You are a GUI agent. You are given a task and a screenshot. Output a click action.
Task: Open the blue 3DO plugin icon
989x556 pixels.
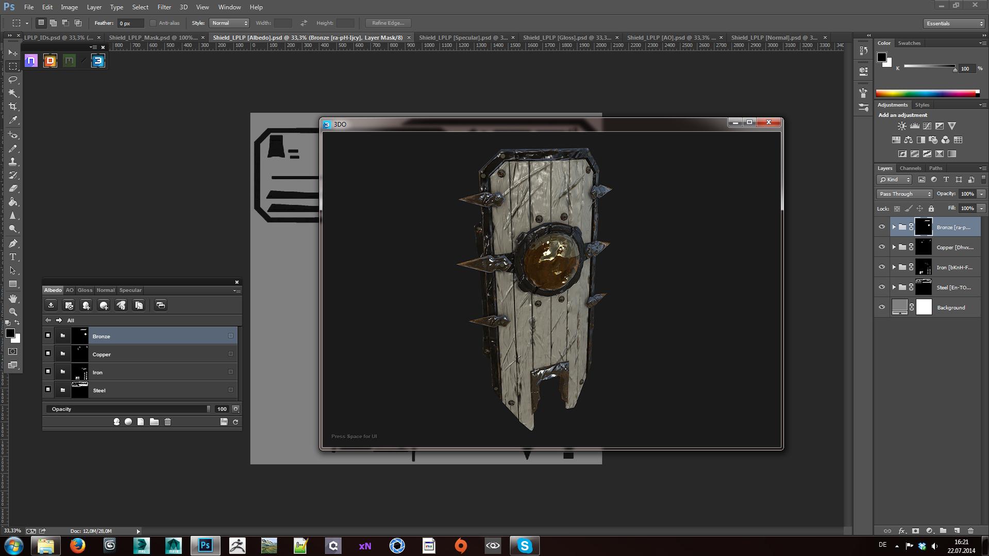pyautogui.click(x=98, y=61)
